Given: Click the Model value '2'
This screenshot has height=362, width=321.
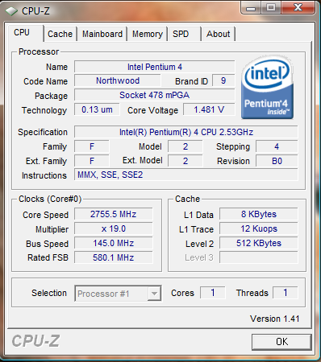Looking at the screenshot, I should 186,146.
